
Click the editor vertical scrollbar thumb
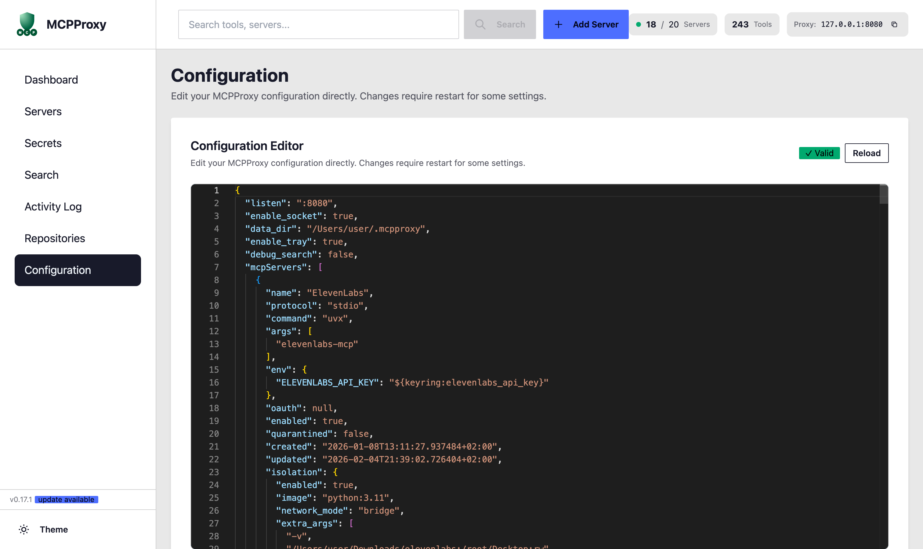pyautogui.click(x=883, y=194)
